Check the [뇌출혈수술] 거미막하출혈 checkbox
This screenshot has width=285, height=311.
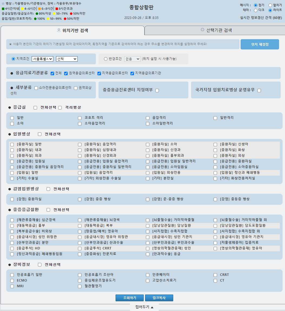coord(148,220)
